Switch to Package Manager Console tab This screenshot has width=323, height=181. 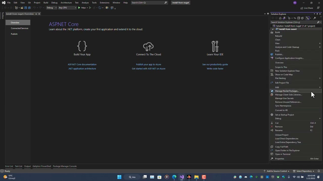pos(65,166)
